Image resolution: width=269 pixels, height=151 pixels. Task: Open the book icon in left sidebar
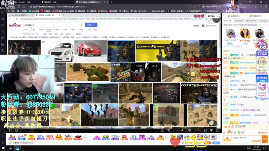[x=3, y=25]
